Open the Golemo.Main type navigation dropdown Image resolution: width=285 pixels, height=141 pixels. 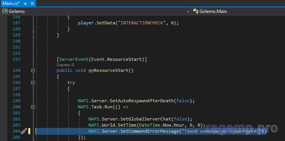coord(239,11)
